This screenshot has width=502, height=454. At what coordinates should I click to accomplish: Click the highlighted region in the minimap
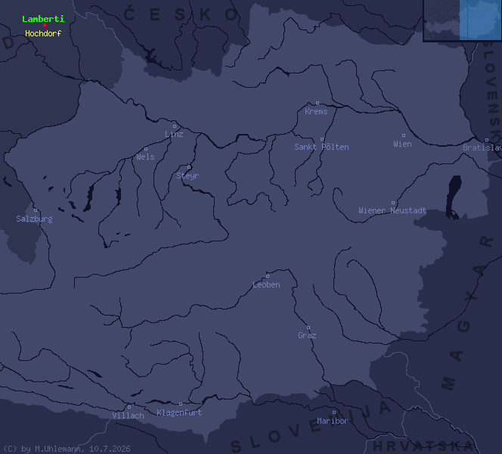pos(481,20)
